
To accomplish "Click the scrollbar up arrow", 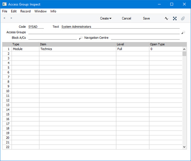I will pos(184,49).
